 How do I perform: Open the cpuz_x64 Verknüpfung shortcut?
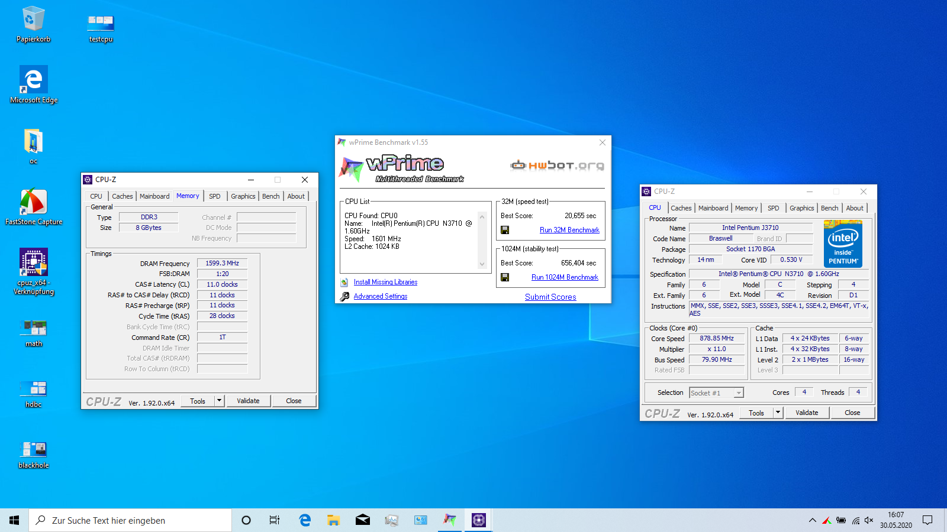(34, 271)
